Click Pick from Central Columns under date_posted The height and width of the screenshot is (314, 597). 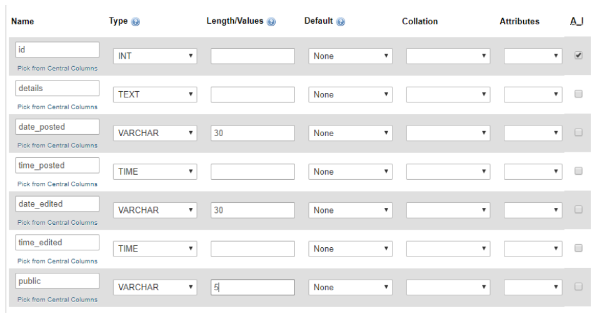tap(58, 145)
